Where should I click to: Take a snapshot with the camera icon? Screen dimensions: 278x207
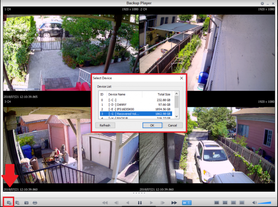click(26, 203)
